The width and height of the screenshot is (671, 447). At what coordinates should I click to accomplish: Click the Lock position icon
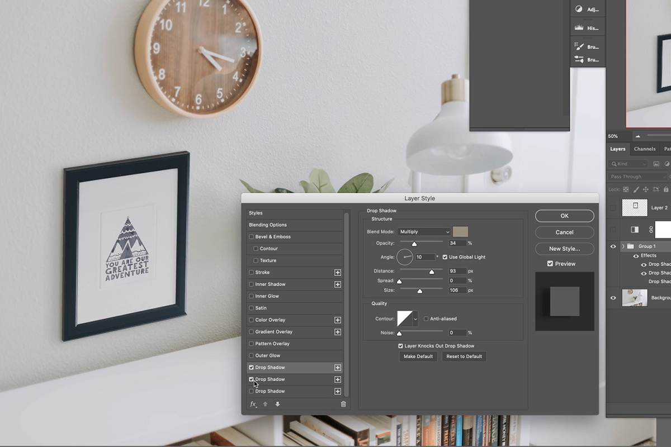646,189
